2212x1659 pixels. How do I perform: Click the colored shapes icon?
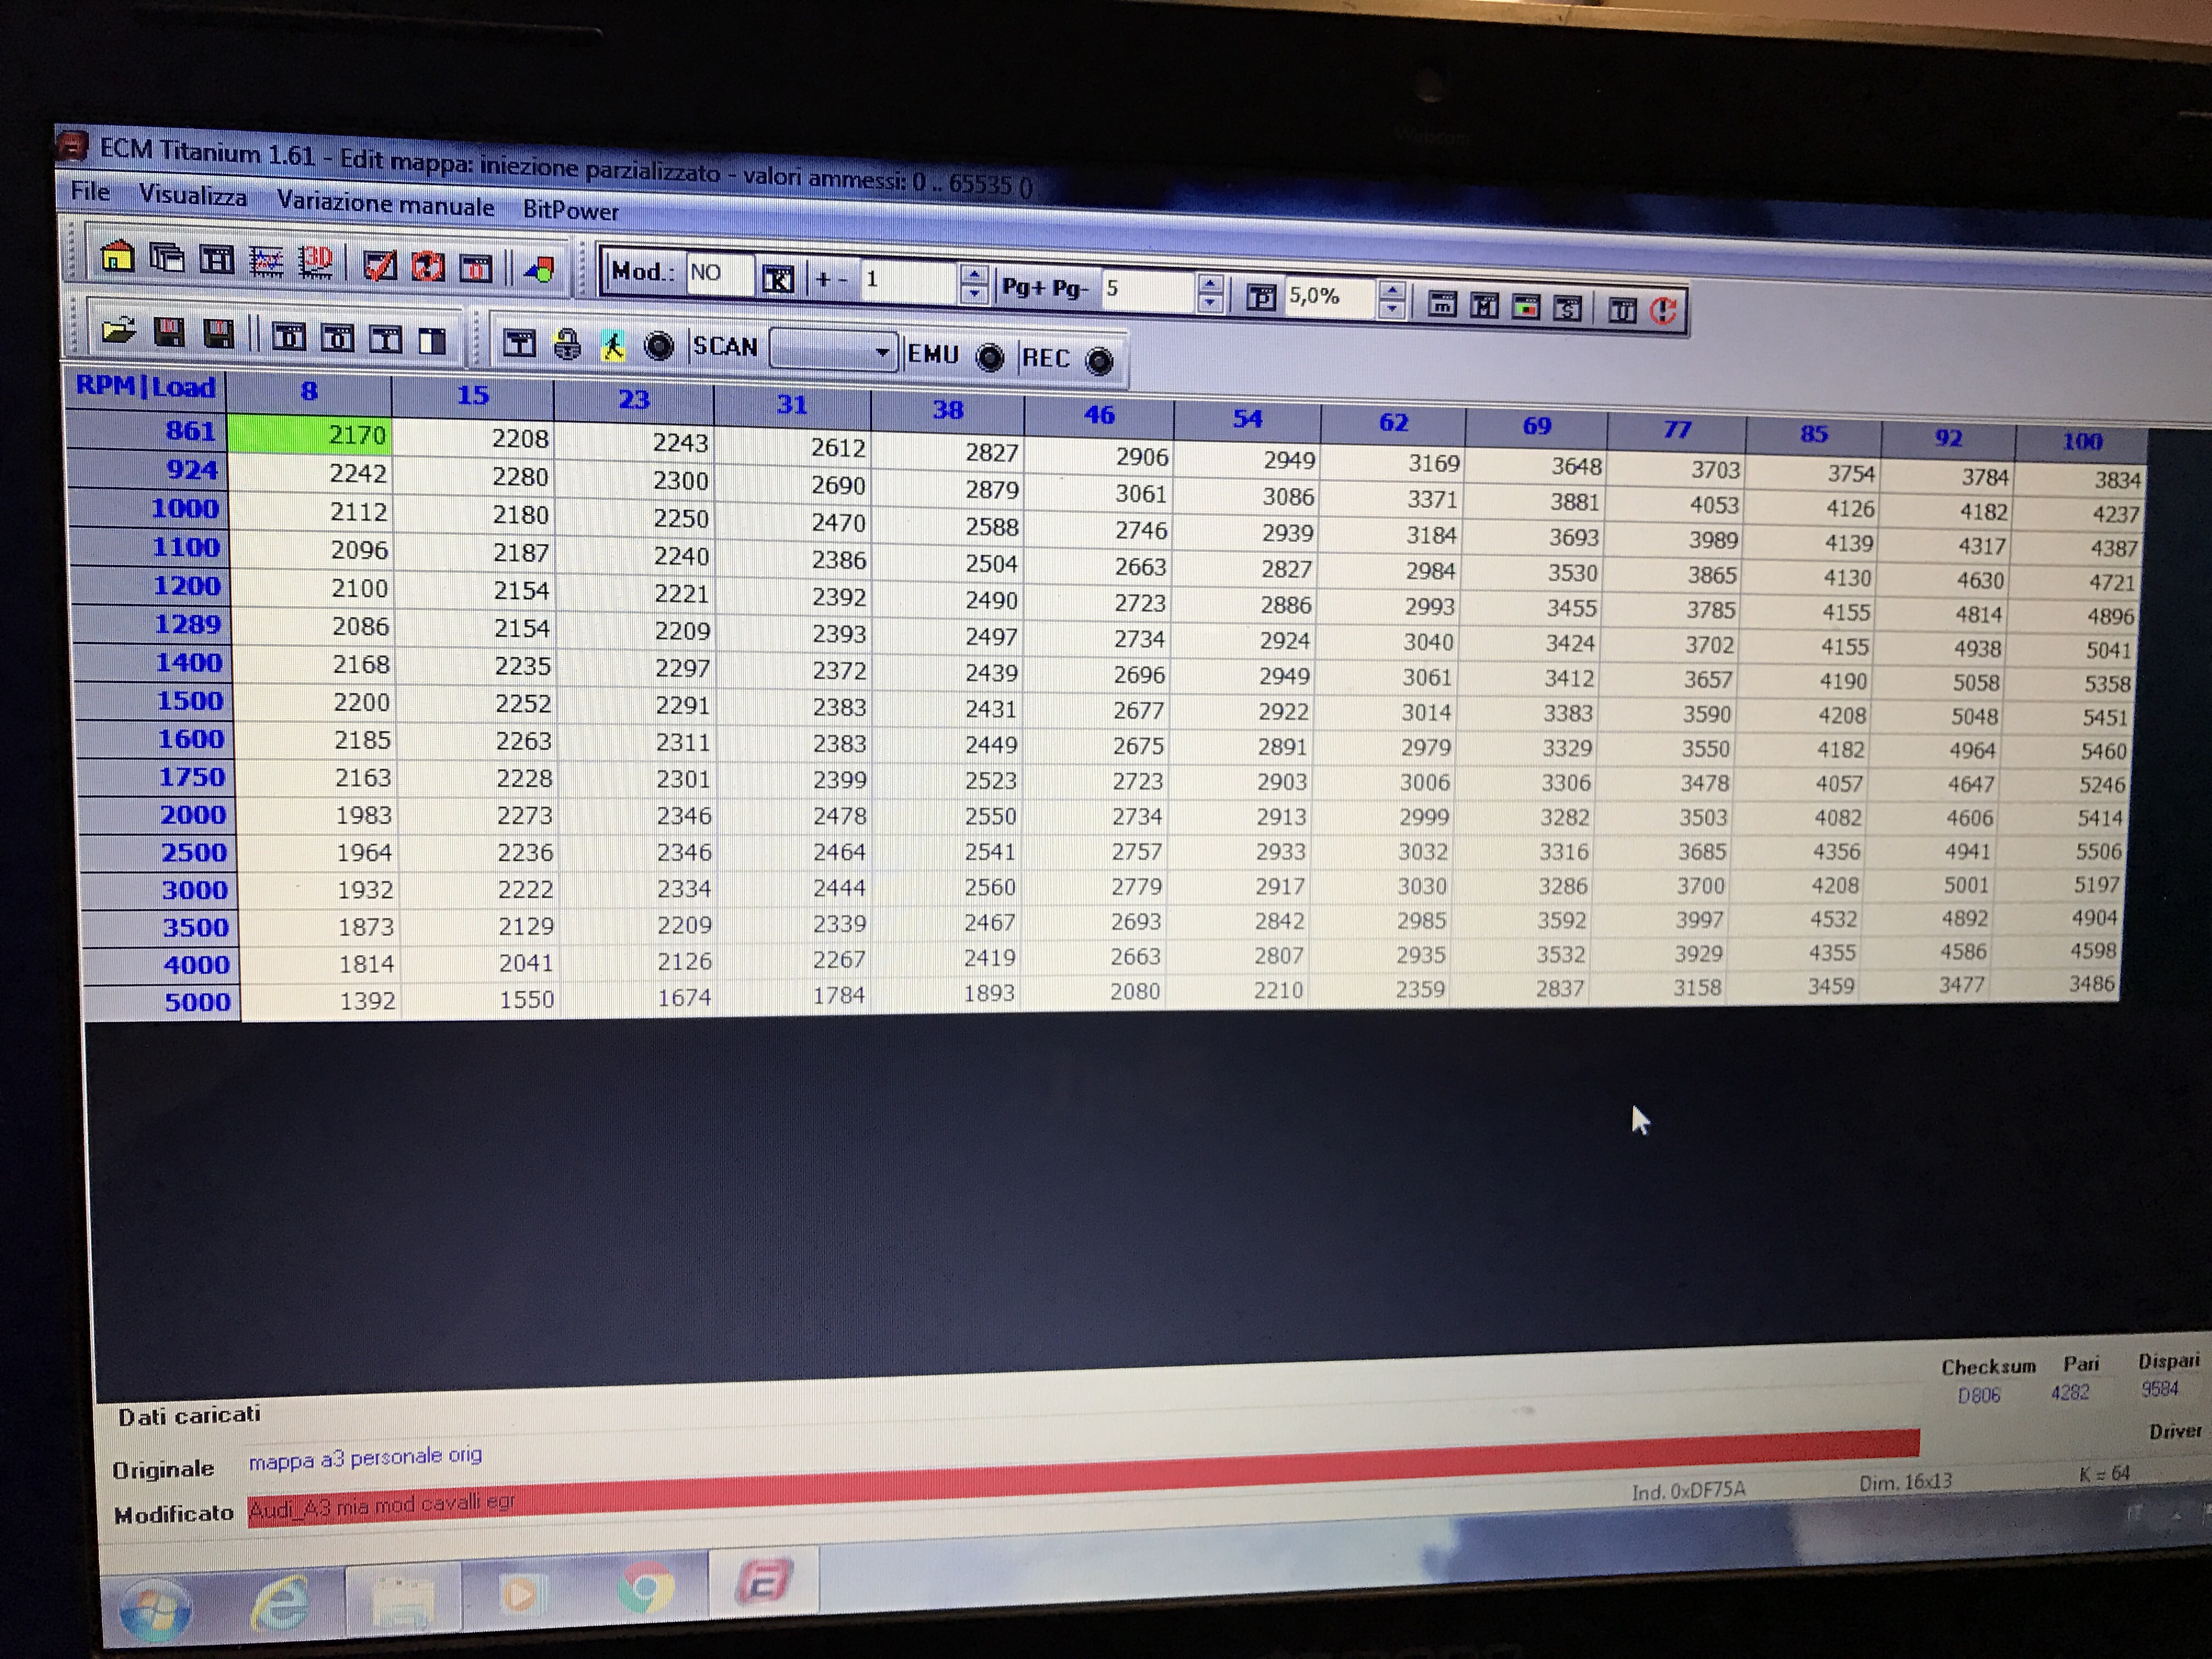click(x=540, y=269)
